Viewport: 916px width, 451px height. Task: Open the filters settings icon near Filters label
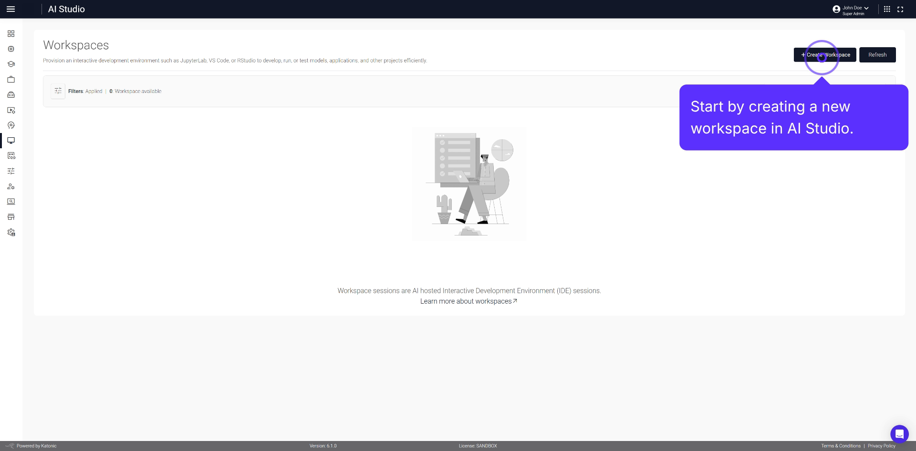(x=58, y=91)
